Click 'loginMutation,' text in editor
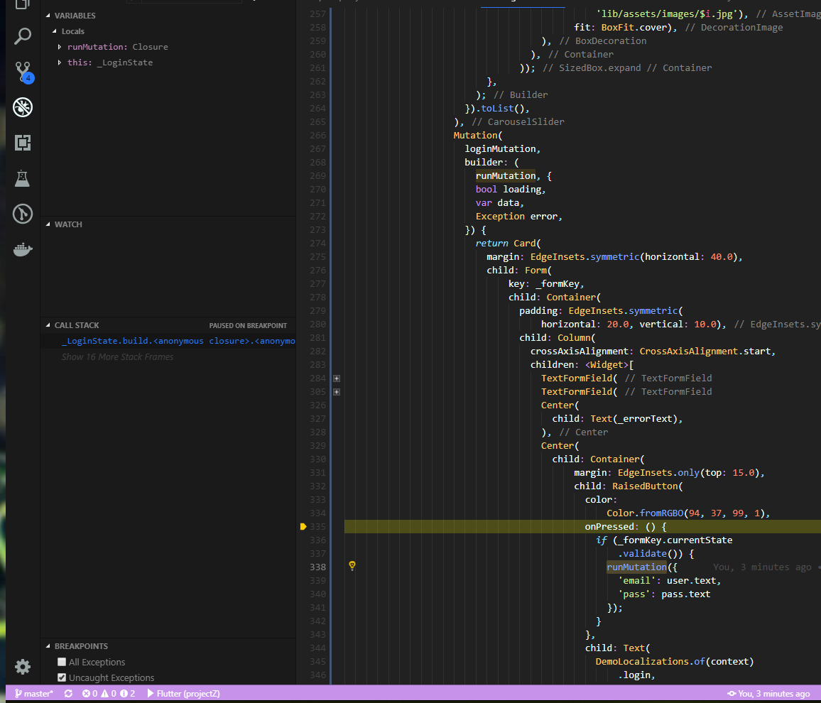Screen dimensions: 821x703 pyautogui.click(x=502, y=148)
